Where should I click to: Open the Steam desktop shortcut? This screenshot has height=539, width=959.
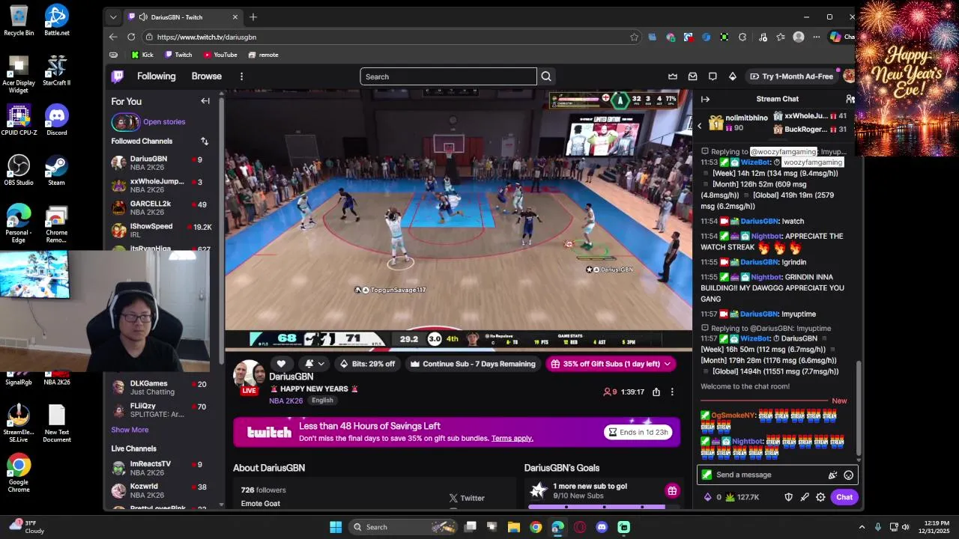point(56,170)
